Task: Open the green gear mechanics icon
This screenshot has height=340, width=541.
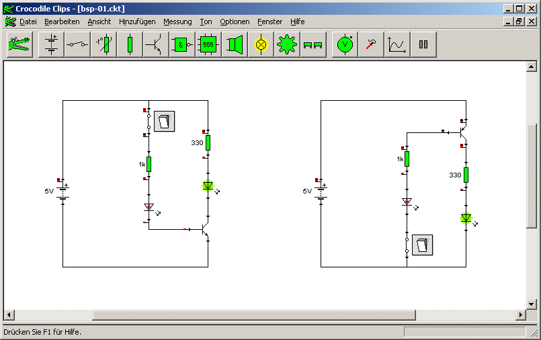Action: click(287, 44)
